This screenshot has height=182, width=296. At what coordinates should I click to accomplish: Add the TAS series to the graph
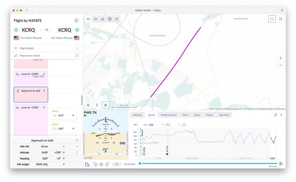[x=166, y=125]
